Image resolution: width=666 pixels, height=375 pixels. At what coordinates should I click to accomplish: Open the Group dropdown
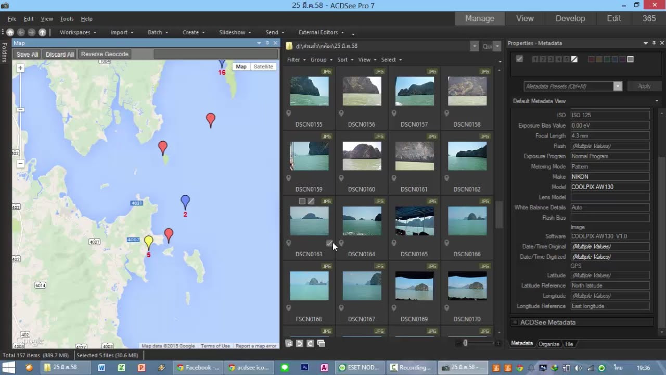(x=321, y=59)
